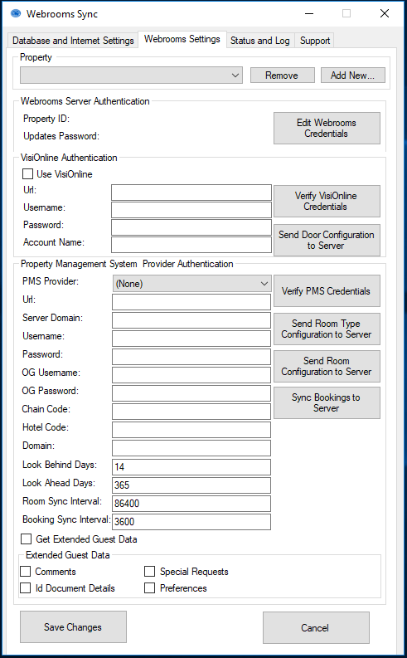The height and width of the screenshot is (658, 407).
Task: Click Send Room Configuration to Server
Action: 327,367
